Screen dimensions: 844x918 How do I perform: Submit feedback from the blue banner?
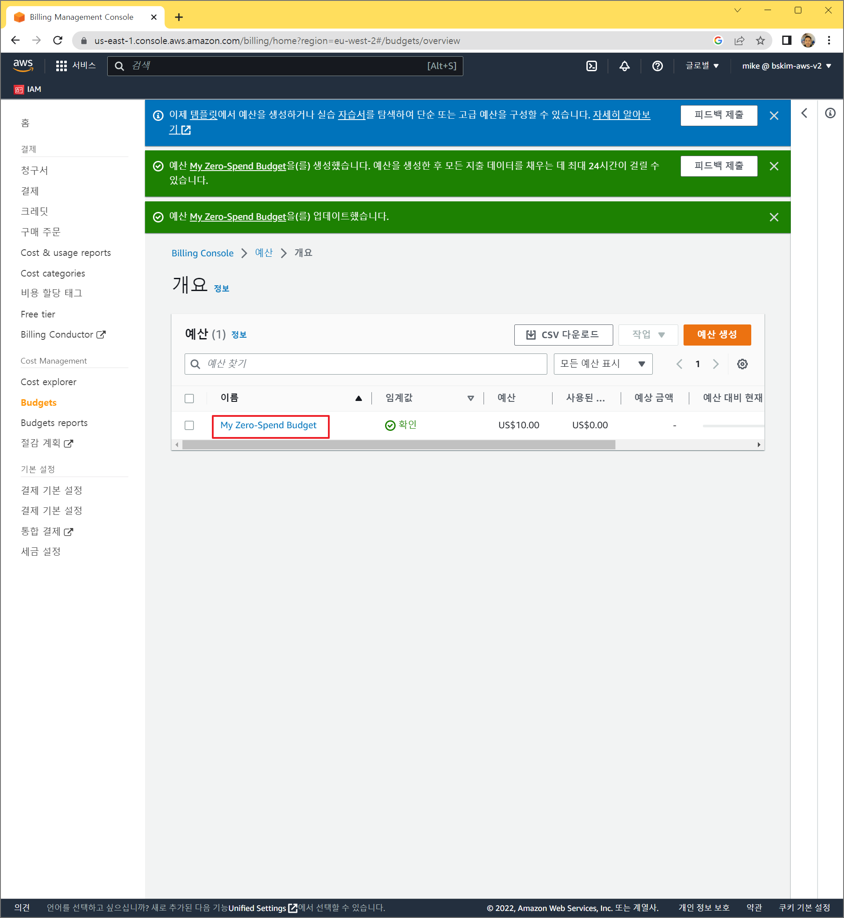719,115
